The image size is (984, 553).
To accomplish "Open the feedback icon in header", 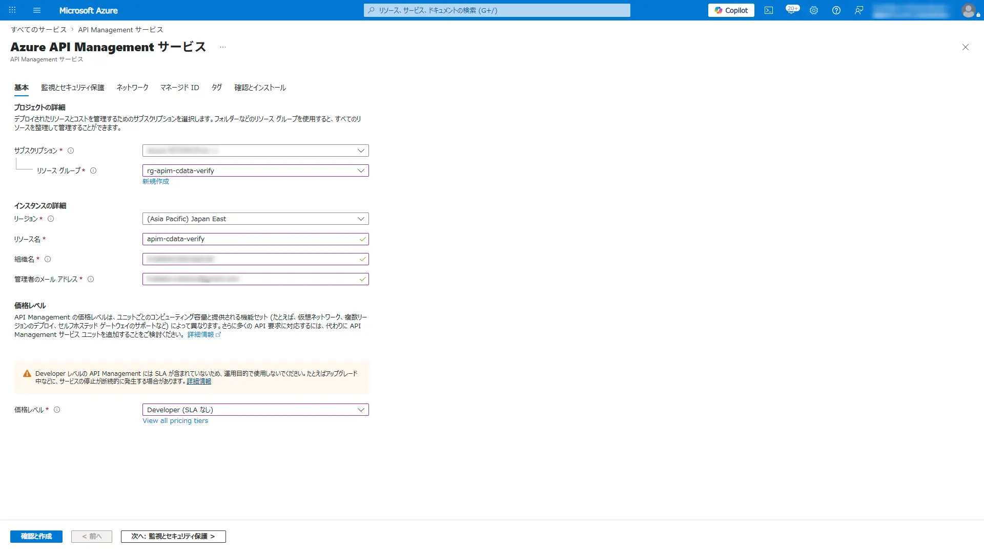I will (x=858, y=10).
